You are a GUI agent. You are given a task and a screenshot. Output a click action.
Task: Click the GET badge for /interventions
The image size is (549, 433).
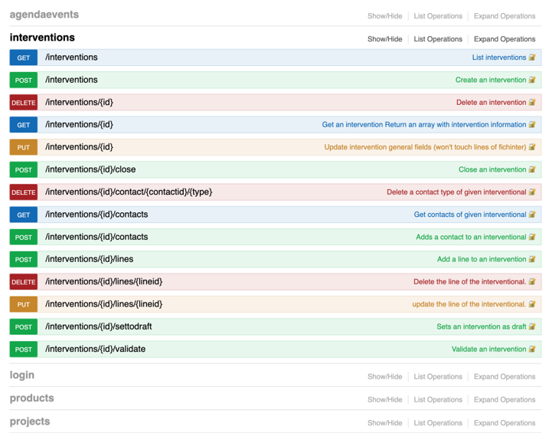tap(24, 57)
